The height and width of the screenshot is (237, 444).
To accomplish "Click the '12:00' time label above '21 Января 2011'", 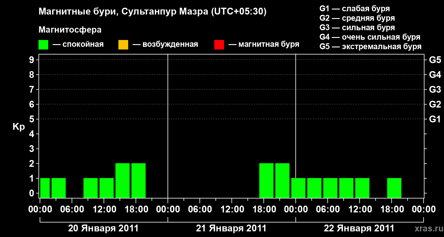I will coord(232,209).
